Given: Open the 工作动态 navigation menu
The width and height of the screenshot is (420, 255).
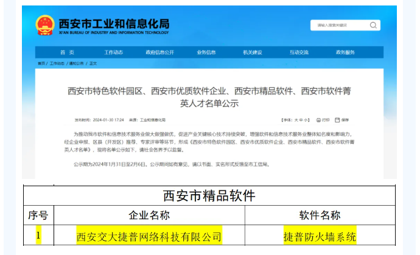Looking at the screenshot, I should click(x=114, y=52).
